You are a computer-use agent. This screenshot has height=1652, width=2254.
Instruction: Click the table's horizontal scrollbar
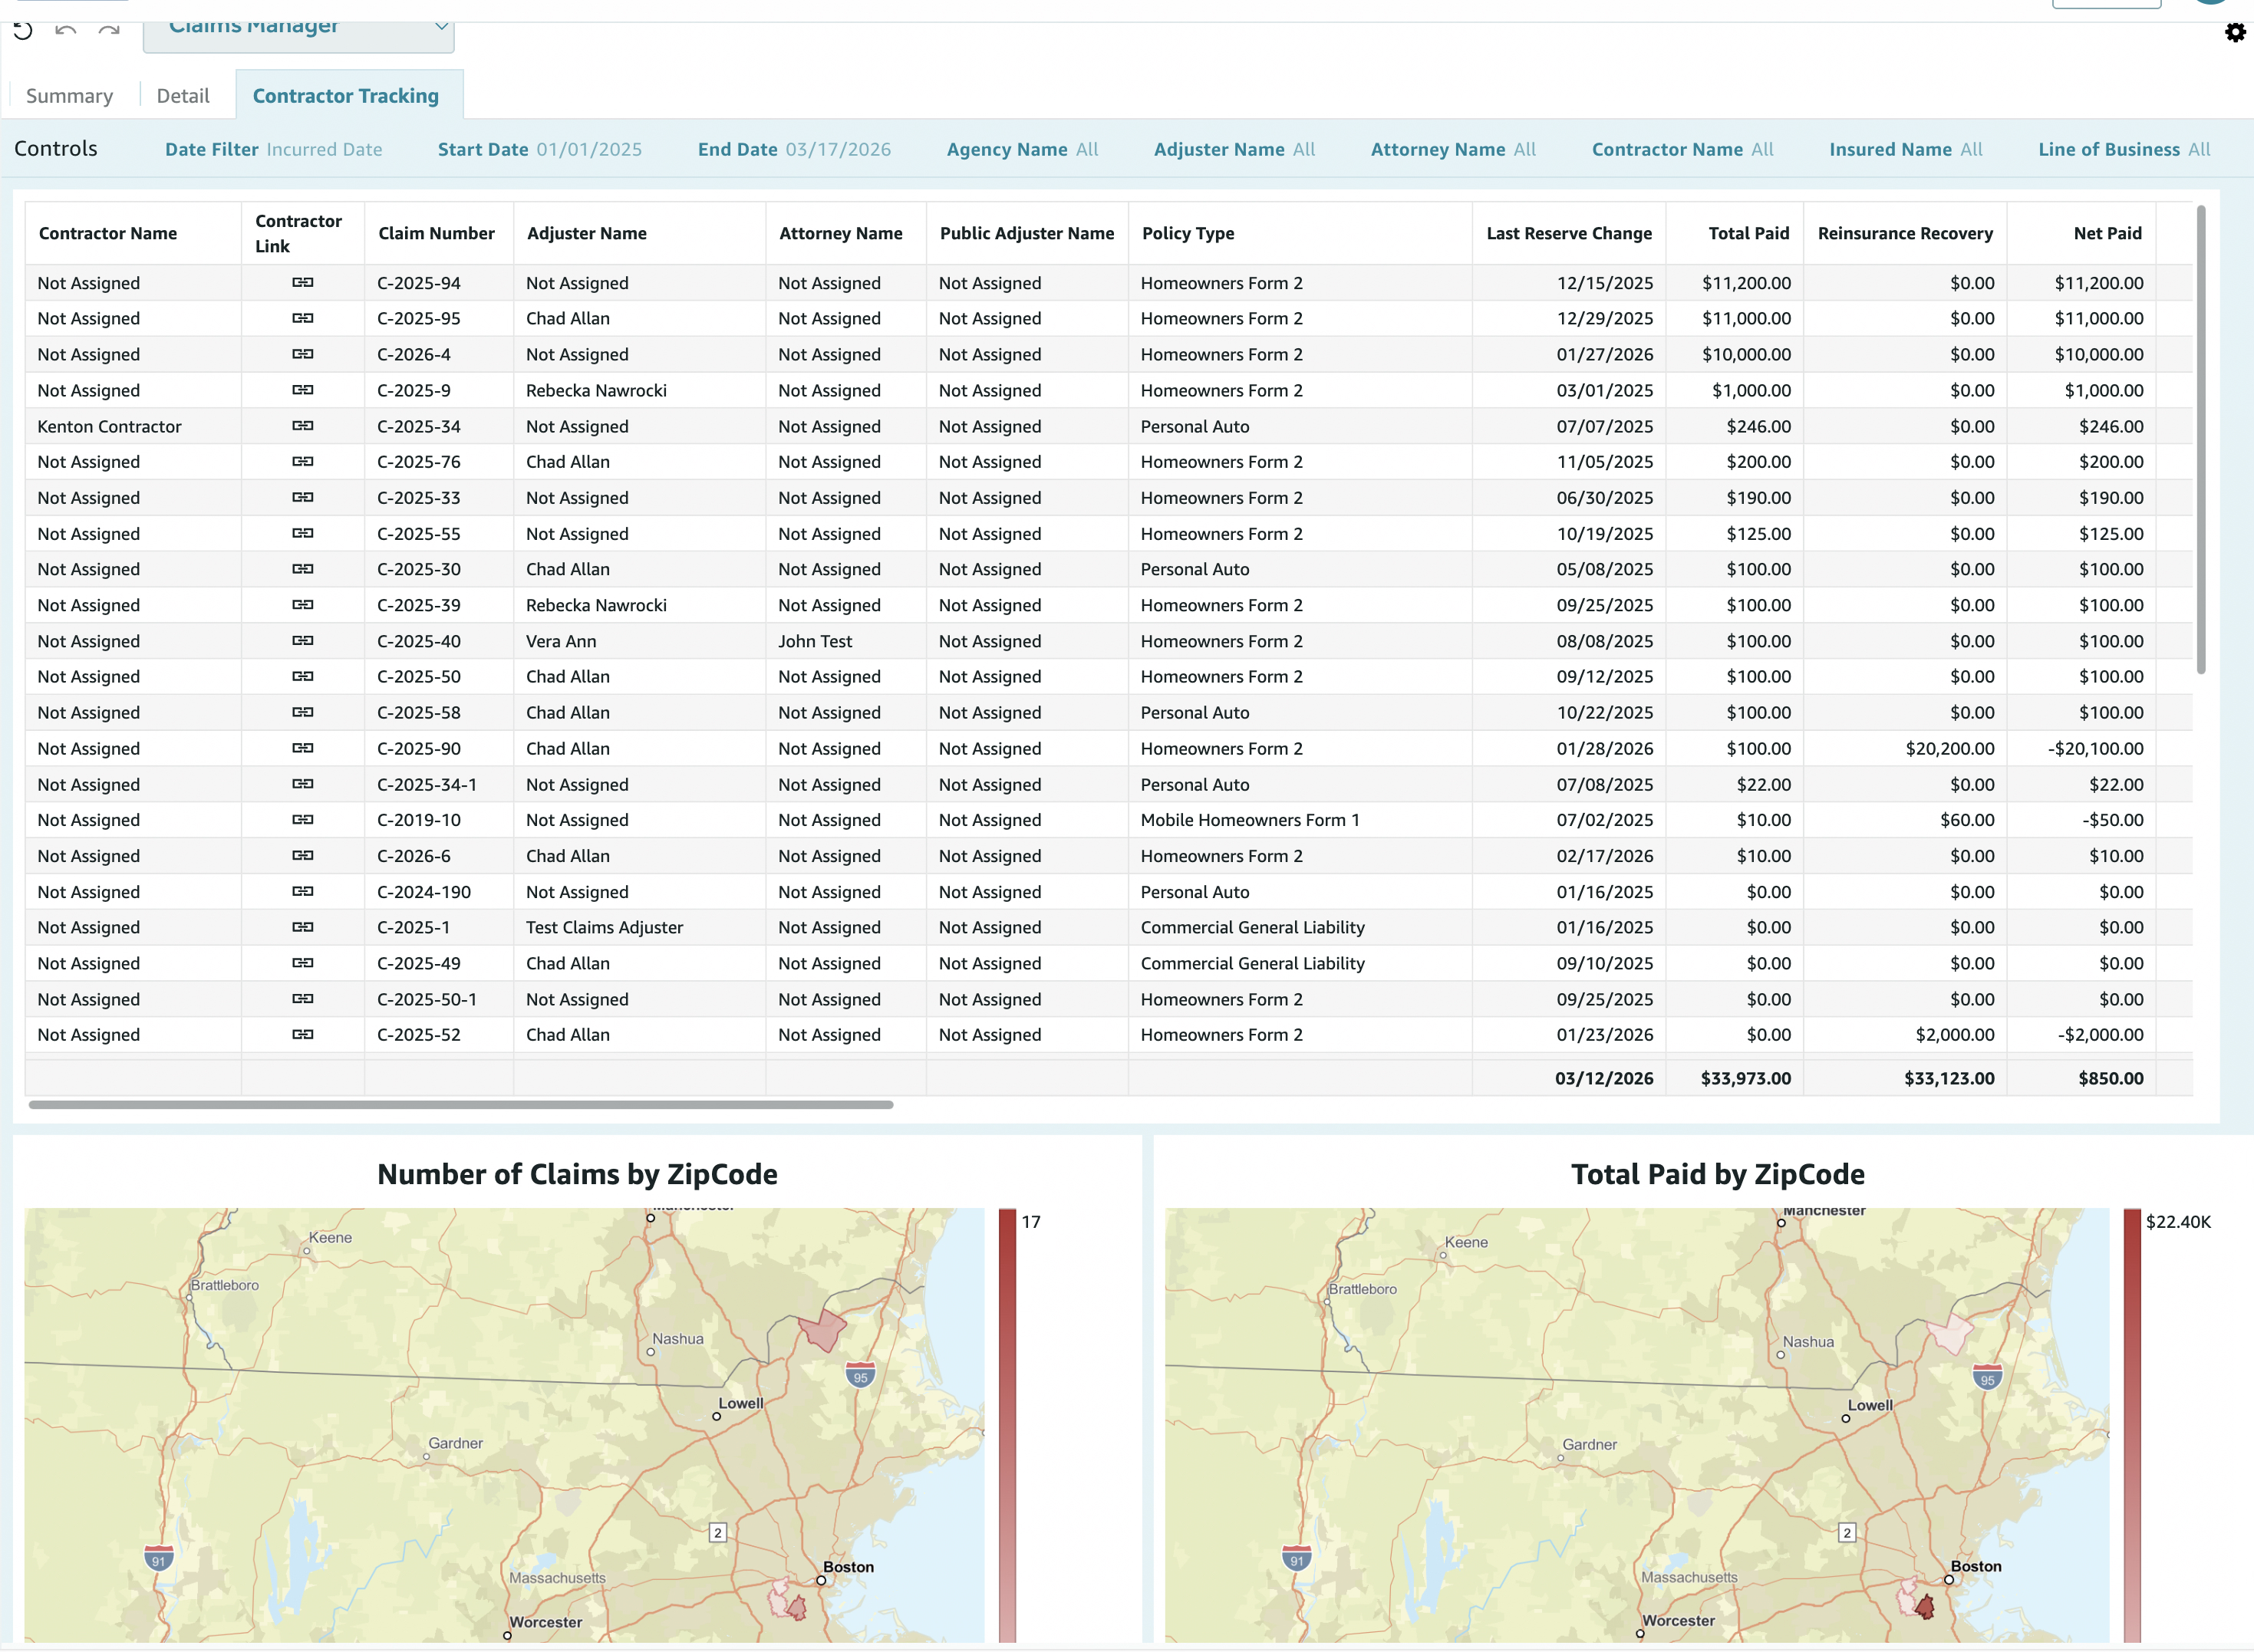tap(460, 1105)
